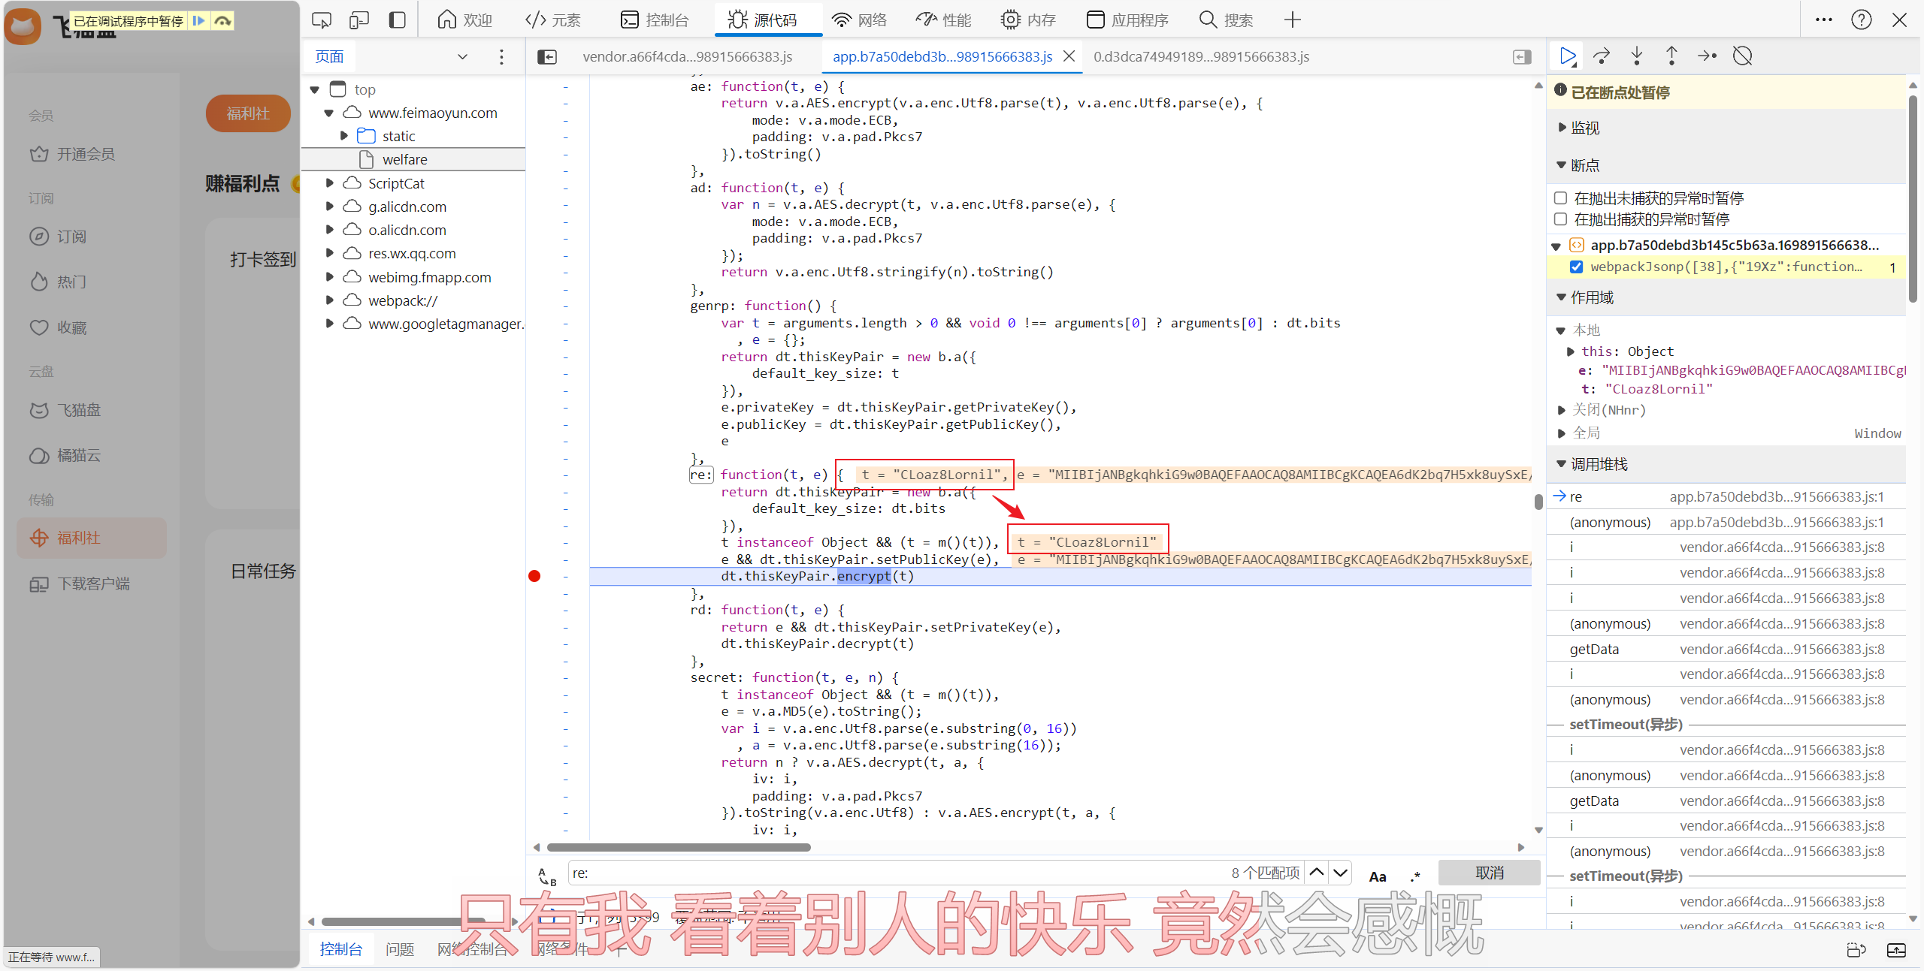This screenshot has height=971, width=1924.
Task: Click the 取消 cancel search button
Action: coord(1489,873)
